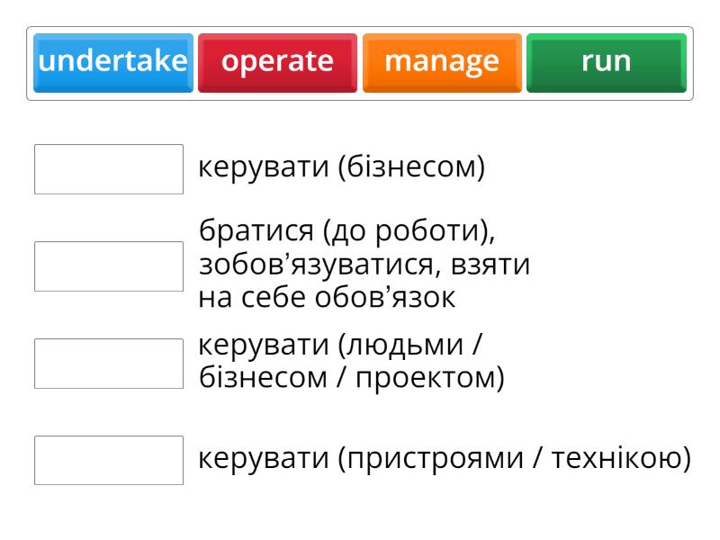The height and width of the screenshot is (540, 720).
Task: Pick the red 'operate' word tile
Action: tap(277, 62)
